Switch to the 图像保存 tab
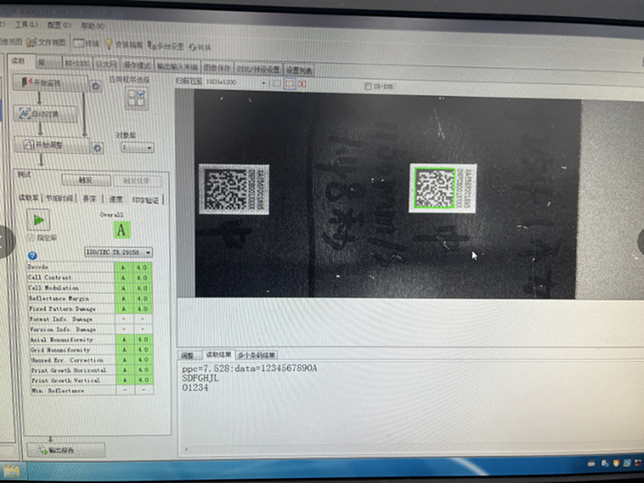 click(217, 68)
